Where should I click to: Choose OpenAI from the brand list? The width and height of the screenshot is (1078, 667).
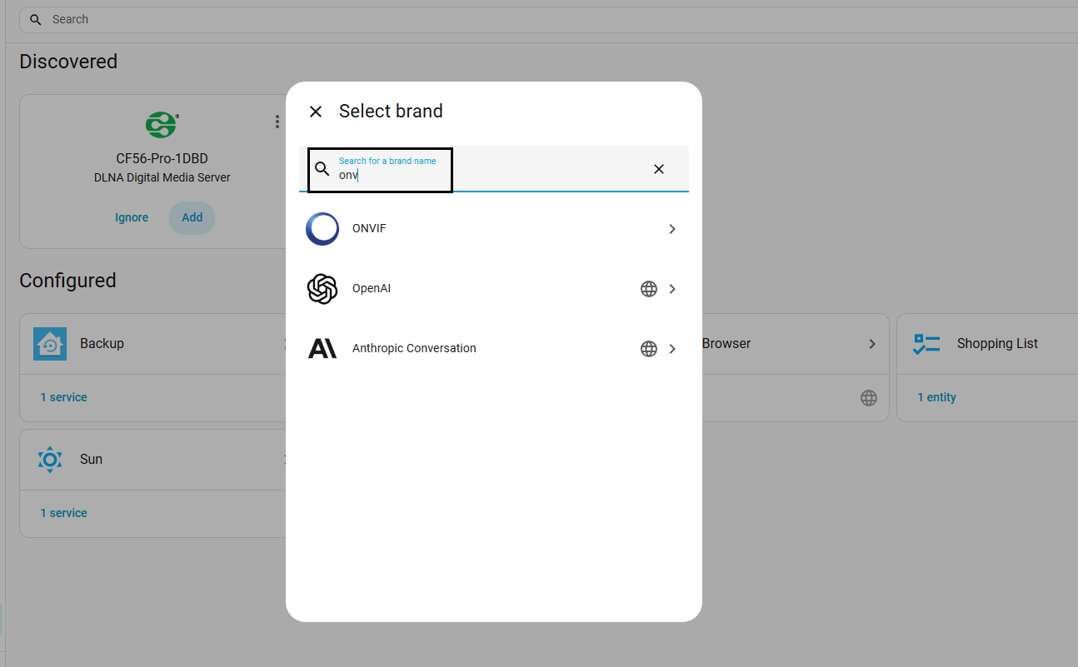pos(494,289)
